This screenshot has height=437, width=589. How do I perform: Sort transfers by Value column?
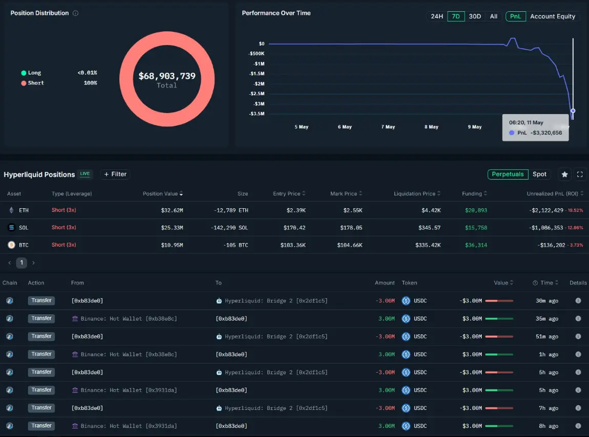point(503,283)
